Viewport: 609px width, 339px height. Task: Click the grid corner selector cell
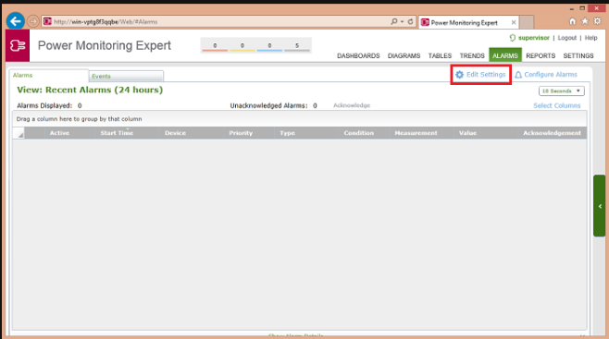19,133
